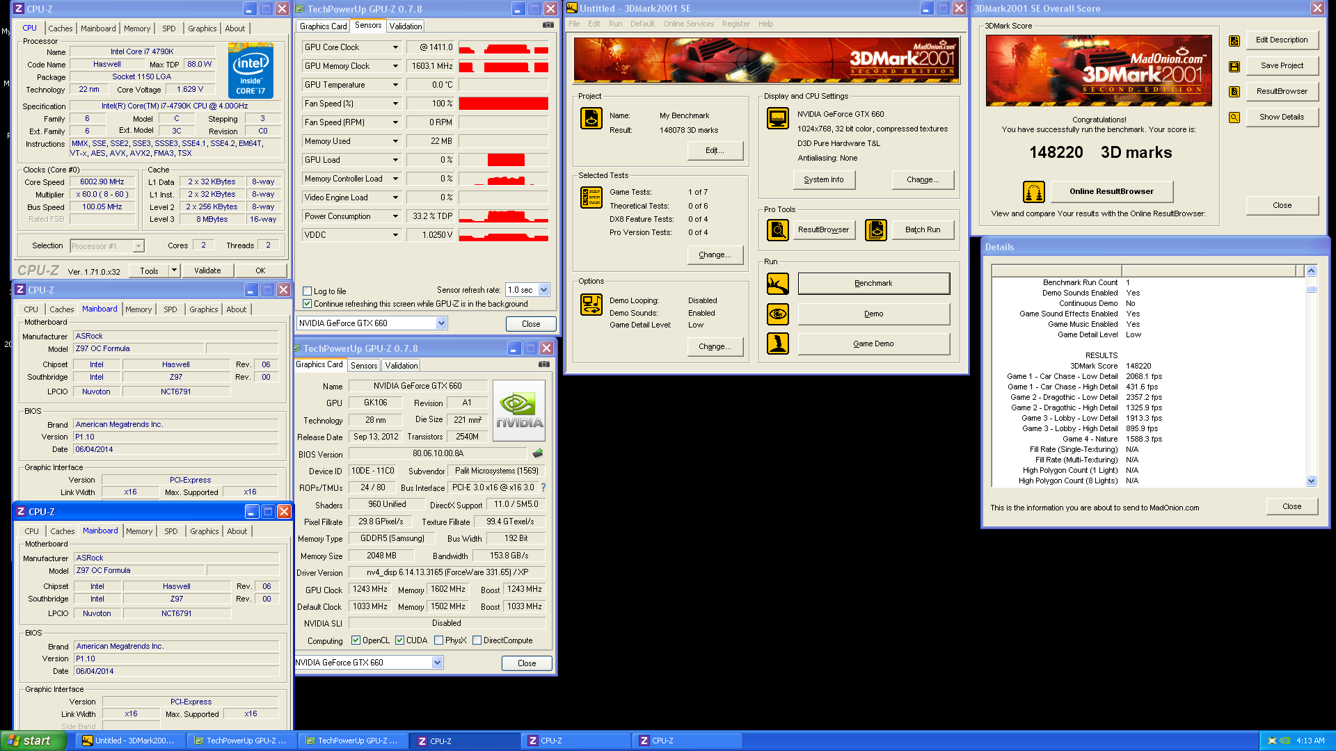Open Graphics Card tab in GPU-Z Sensors window
Image resolution: width=1336 pixels, height=751 pixels.
click(324, 26)
